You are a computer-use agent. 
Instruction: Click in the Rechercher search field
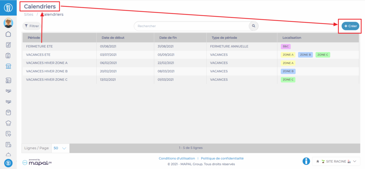pos(191,26)
